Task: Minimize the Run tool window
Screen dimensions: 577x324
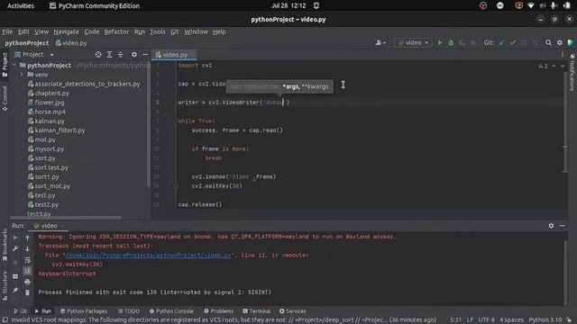Action: (x=563, y=226)
